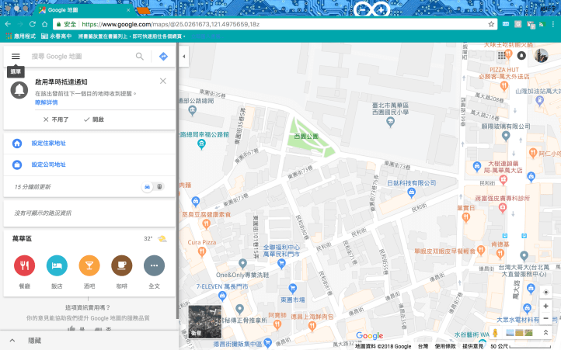Viewport: 561px width, 350px height.
Task: Set work address link
Action: click(49, 165)
